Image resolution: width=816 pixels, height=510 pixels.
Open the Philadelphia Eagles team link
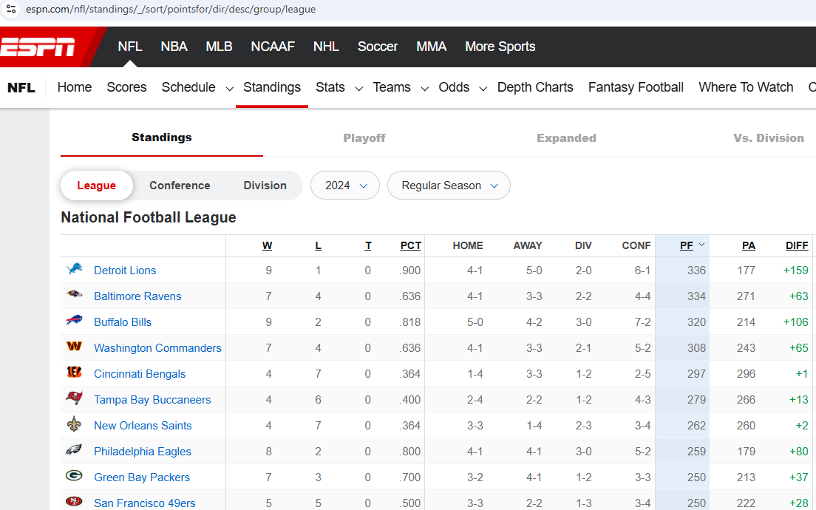click(143, 452)
